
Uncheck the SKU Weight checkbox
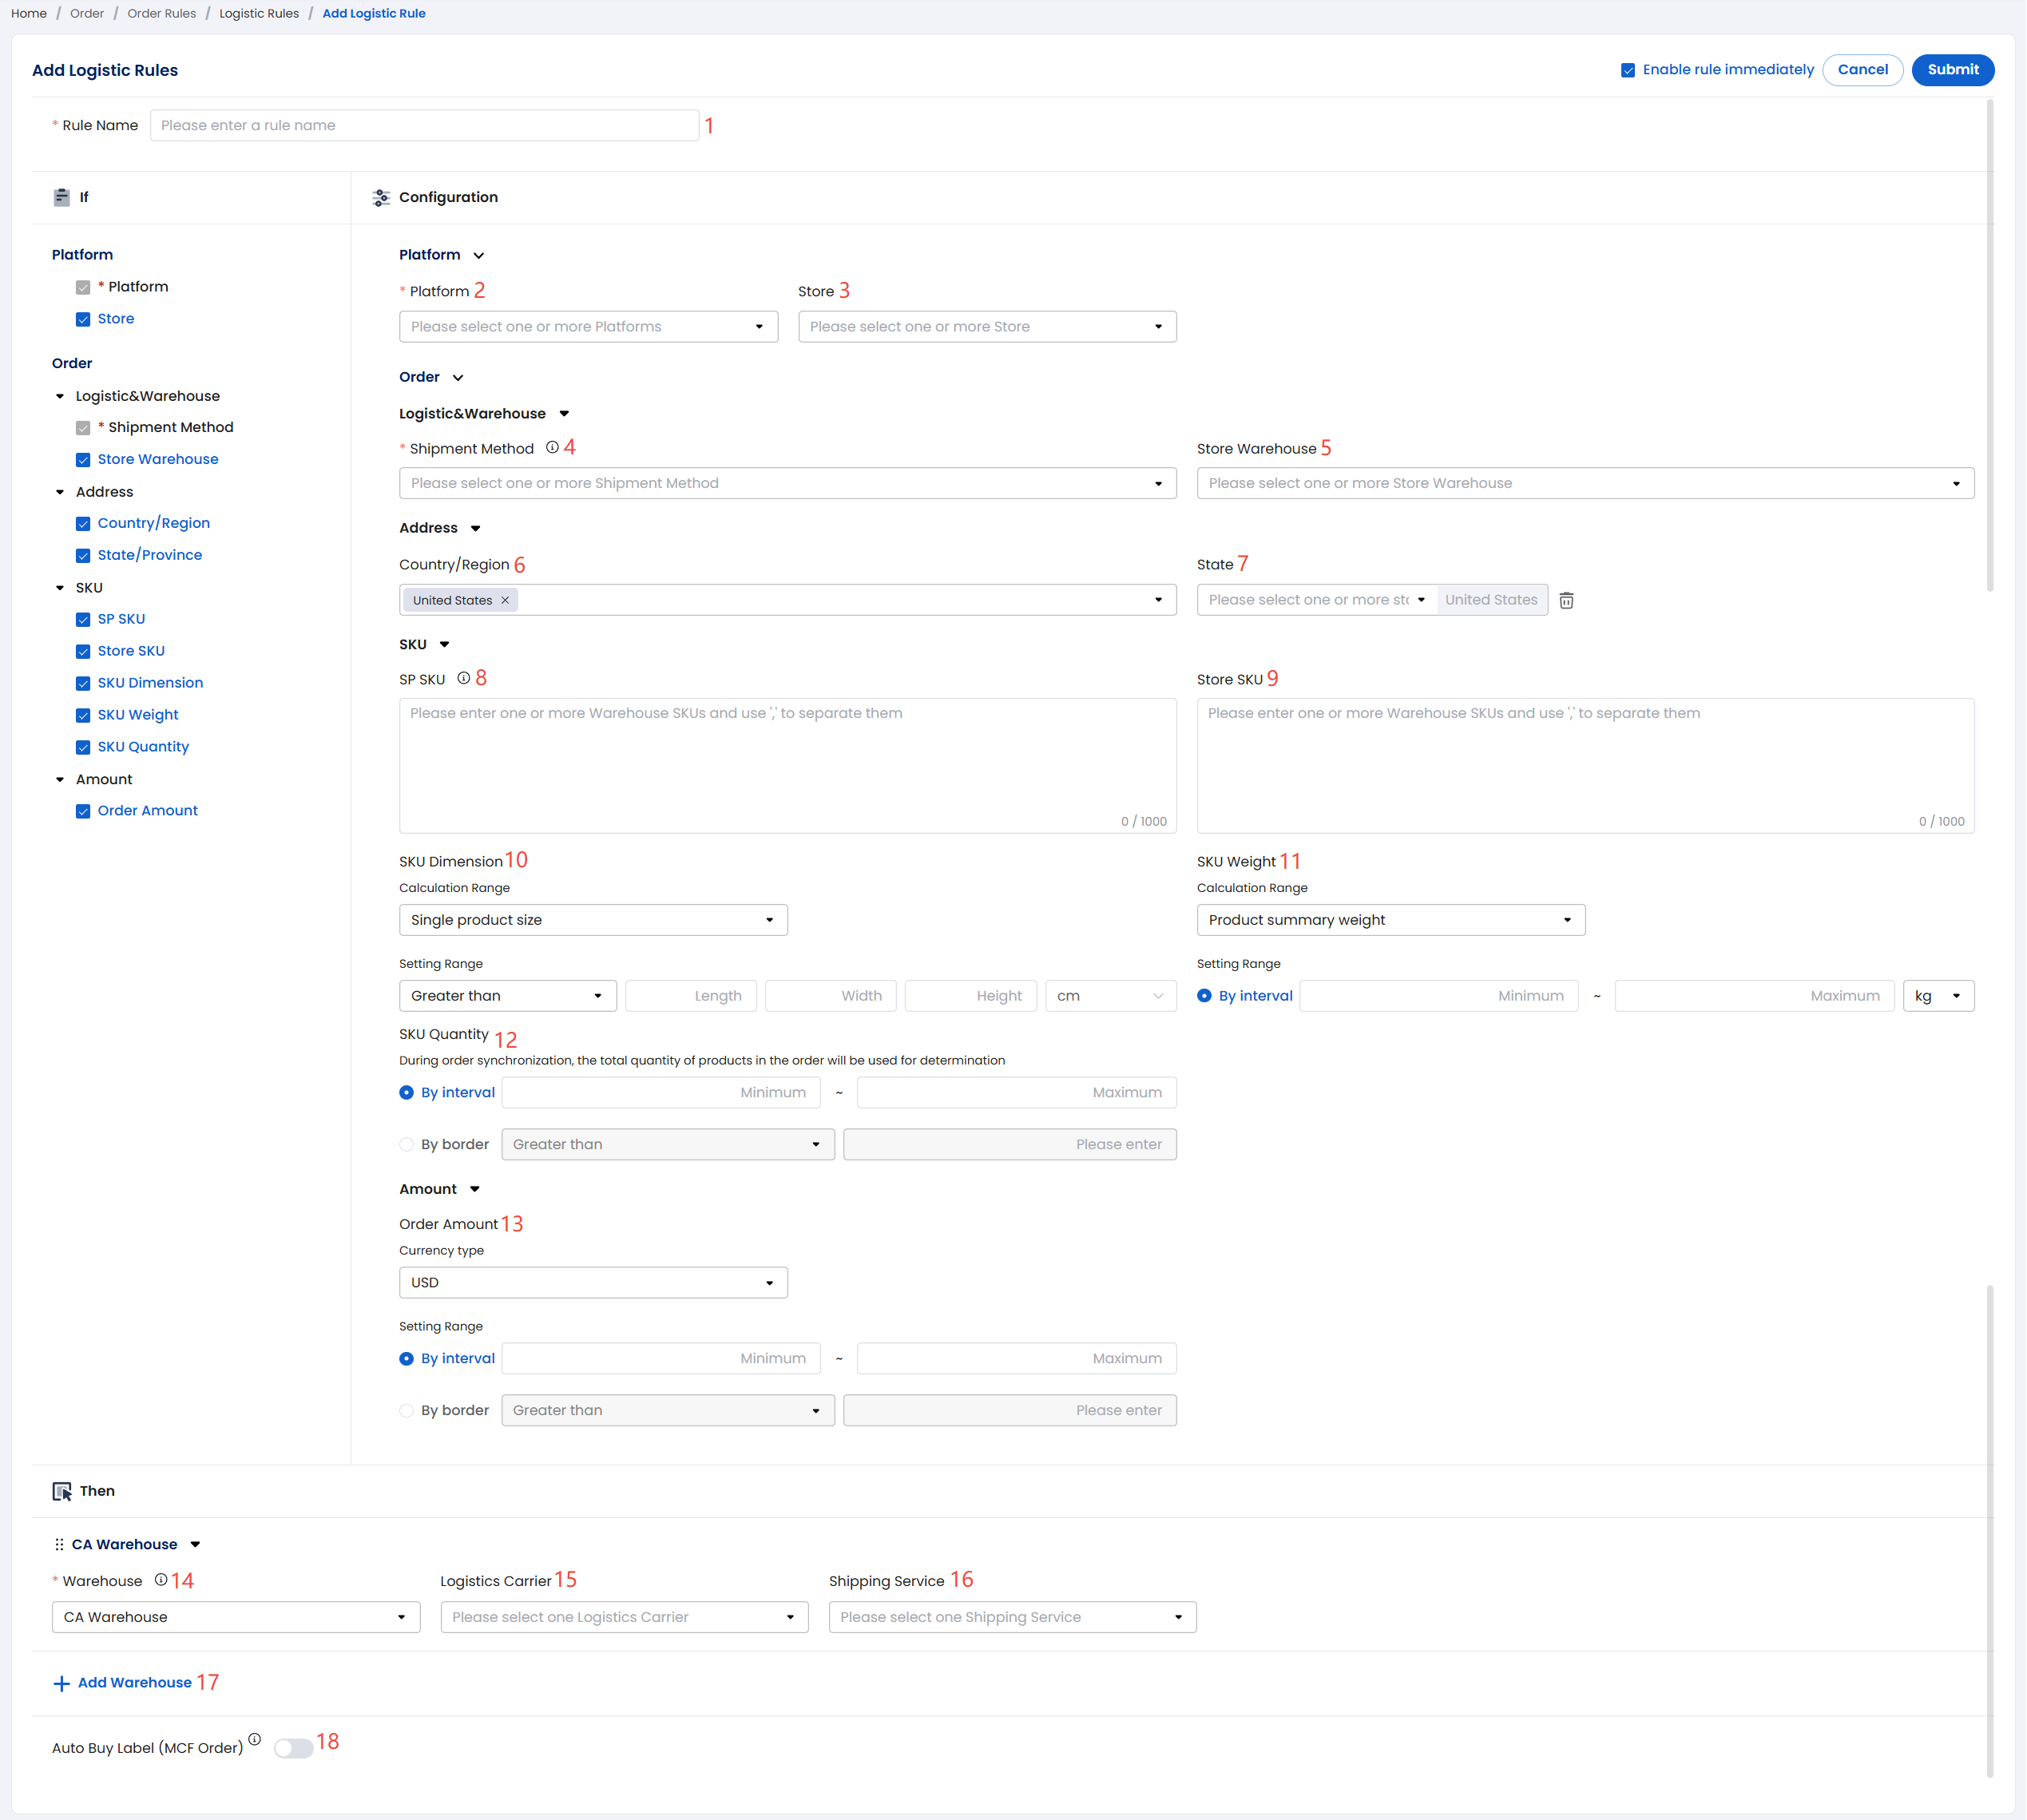pyautogui.click(x=83, y=716)
